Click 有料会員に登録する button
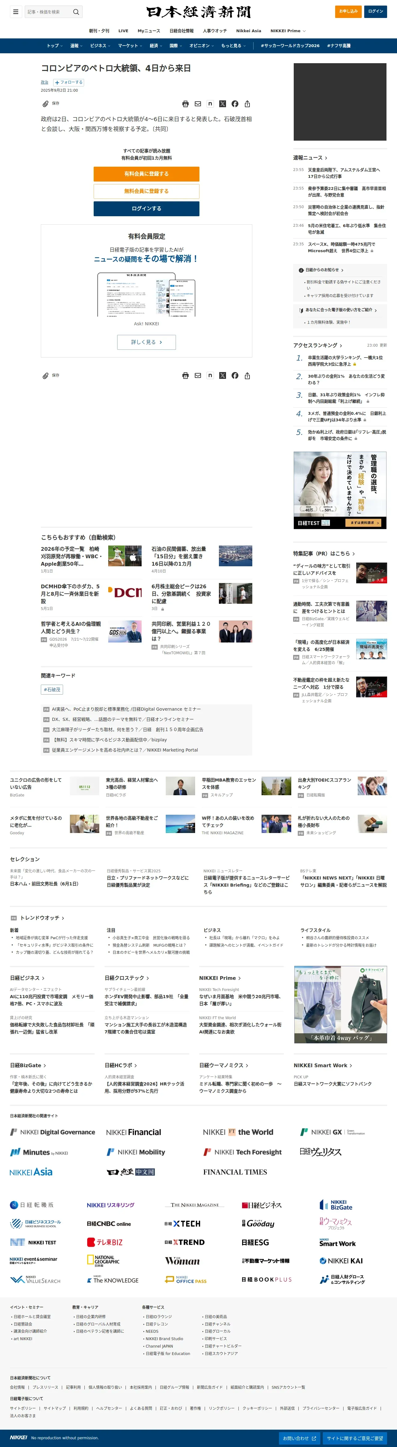397x1447 pixels. point(146,173)
